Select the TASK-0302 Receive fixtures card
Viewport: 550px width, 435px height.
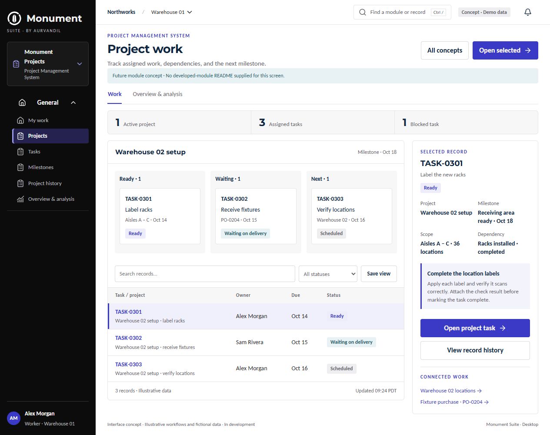tap(256, 216)
